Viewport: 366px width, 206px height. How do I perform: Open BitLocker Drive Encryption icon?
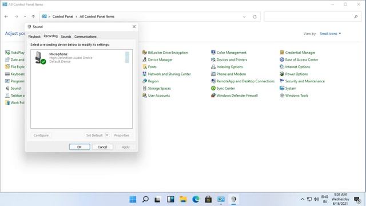[x=145, y=53]
